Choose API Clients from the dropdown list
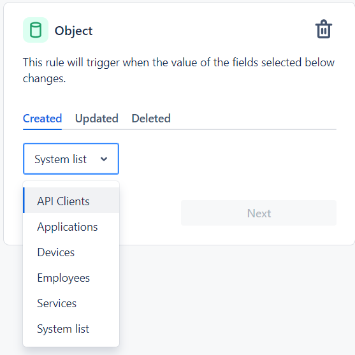Screen dimensions: 355x355 click(x=71, y=200)
